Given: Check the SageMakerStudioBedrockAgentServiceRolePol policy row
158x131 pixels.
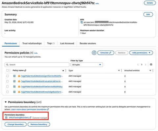Looking at the screenshot, I should pyautogui.click(x=7, y=76).
